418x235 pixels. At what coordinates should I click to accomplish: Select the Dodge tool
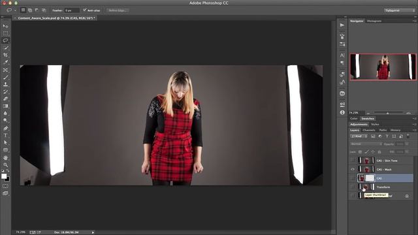click(5, 120)
